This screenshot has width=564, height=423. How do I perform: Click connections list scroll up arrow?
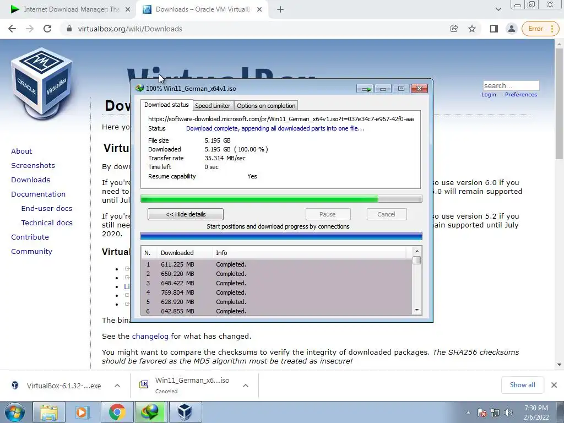tap(417, 251)
